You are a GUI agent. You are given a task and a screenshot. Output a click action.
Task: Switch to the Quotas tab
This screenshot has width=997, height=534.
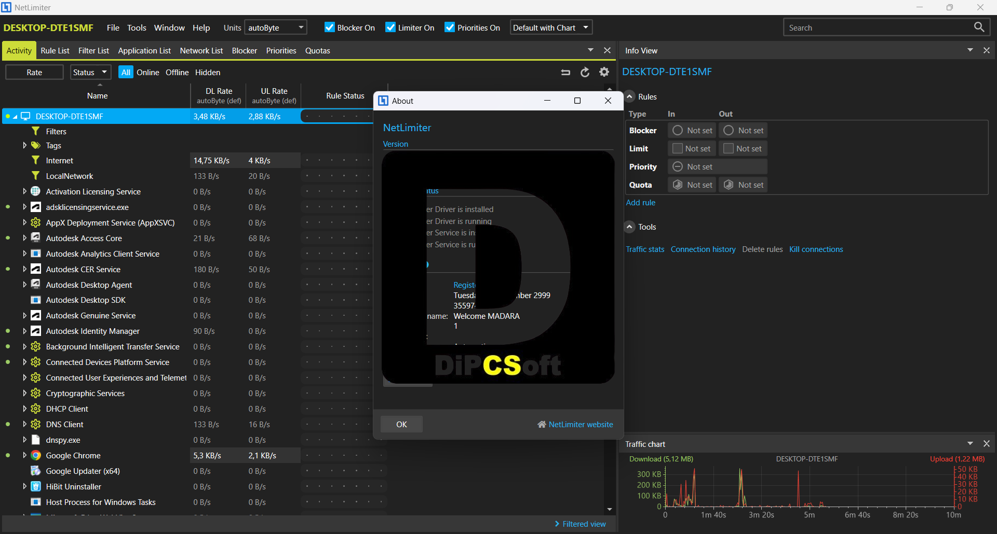(x=318, y=50)
